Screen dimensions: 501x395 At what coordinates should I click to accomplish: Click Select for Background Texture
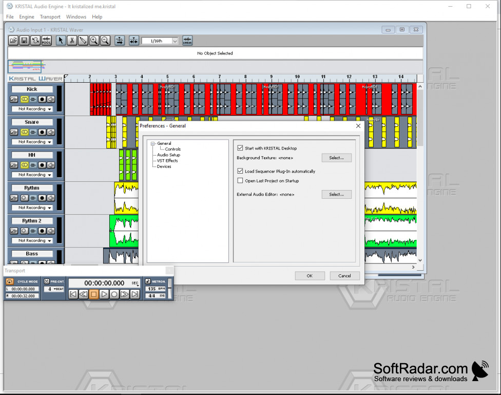point(336,158)
